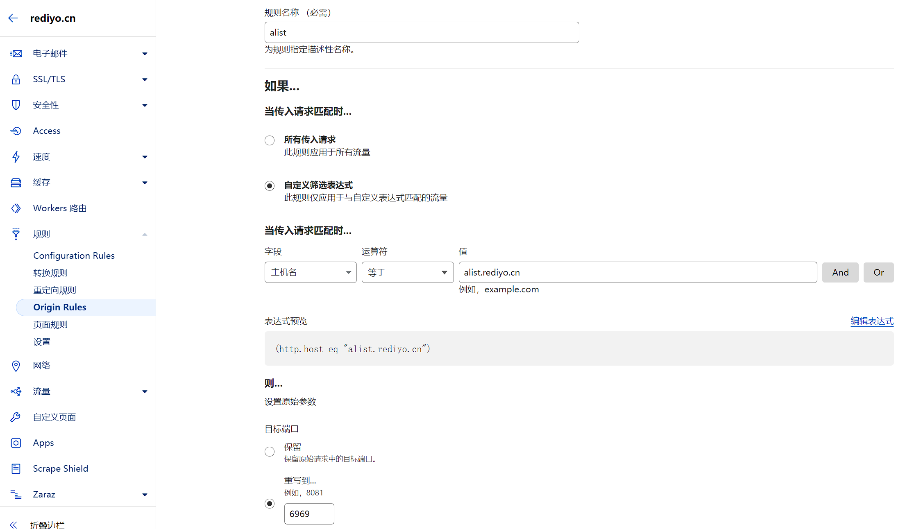Click the rule name input containing alist
The height and width of the screenshot is (529, 905).
(422, 32)
